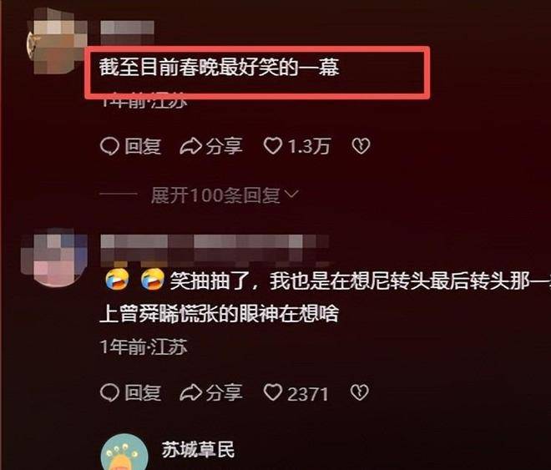Like the first comment with 1.3万 likes
551x470 pixels.
(x=273, y=146)
